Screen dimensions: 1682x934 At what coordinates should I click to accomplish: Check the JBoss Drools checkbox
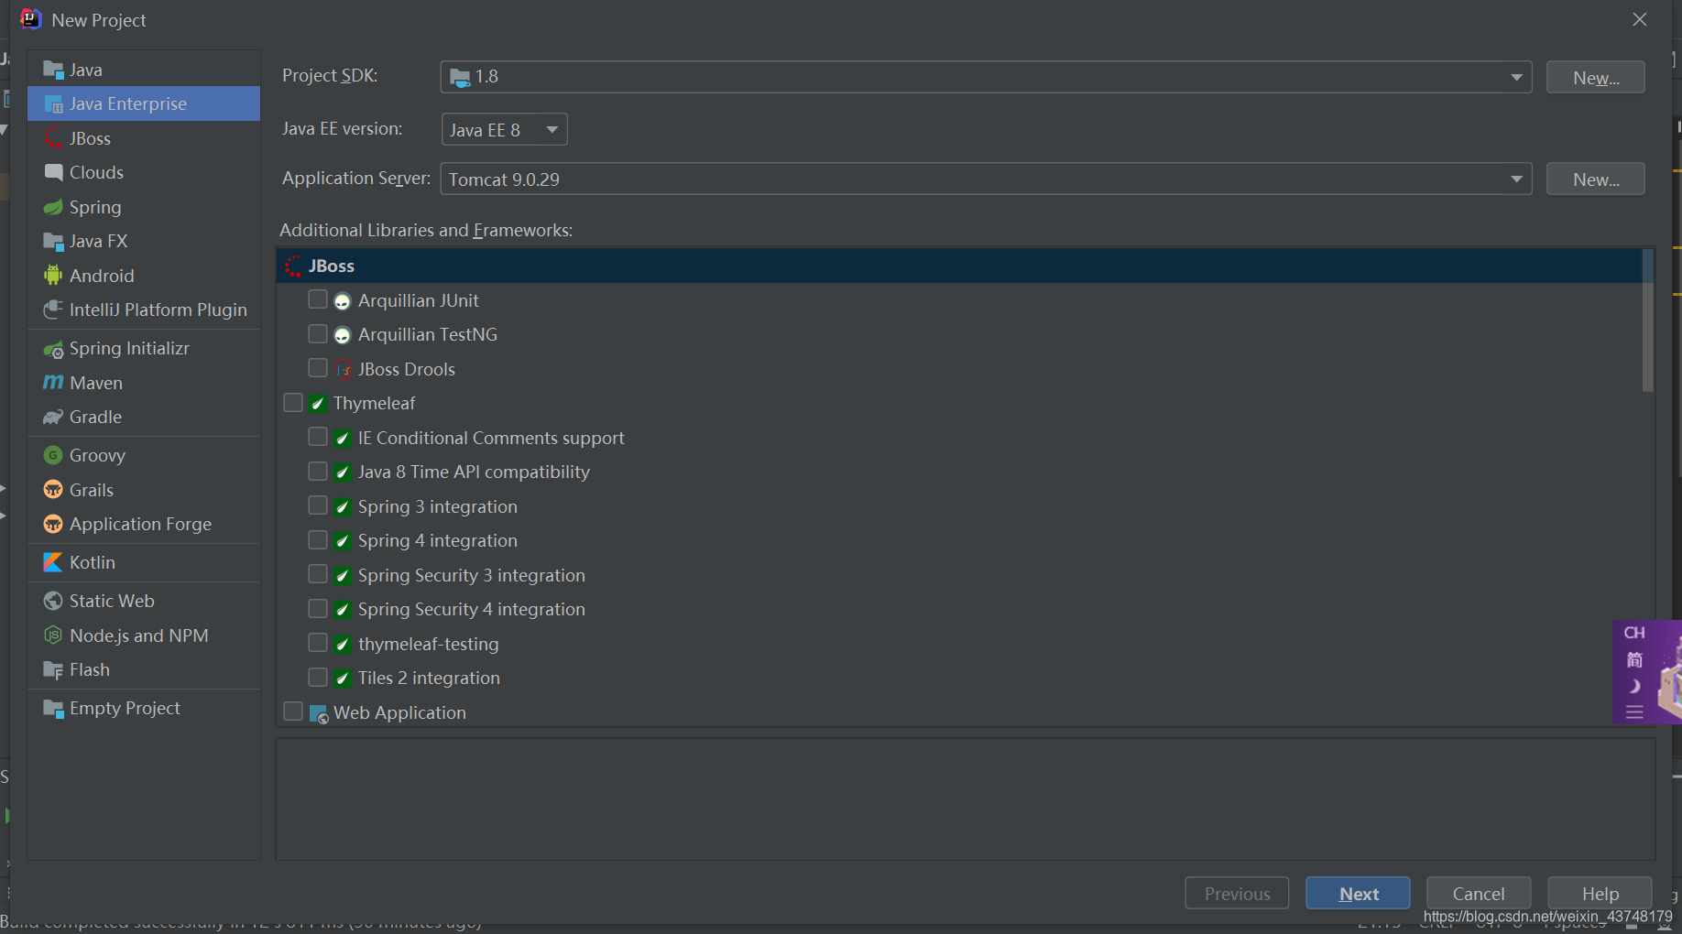[x=318, y=368]
